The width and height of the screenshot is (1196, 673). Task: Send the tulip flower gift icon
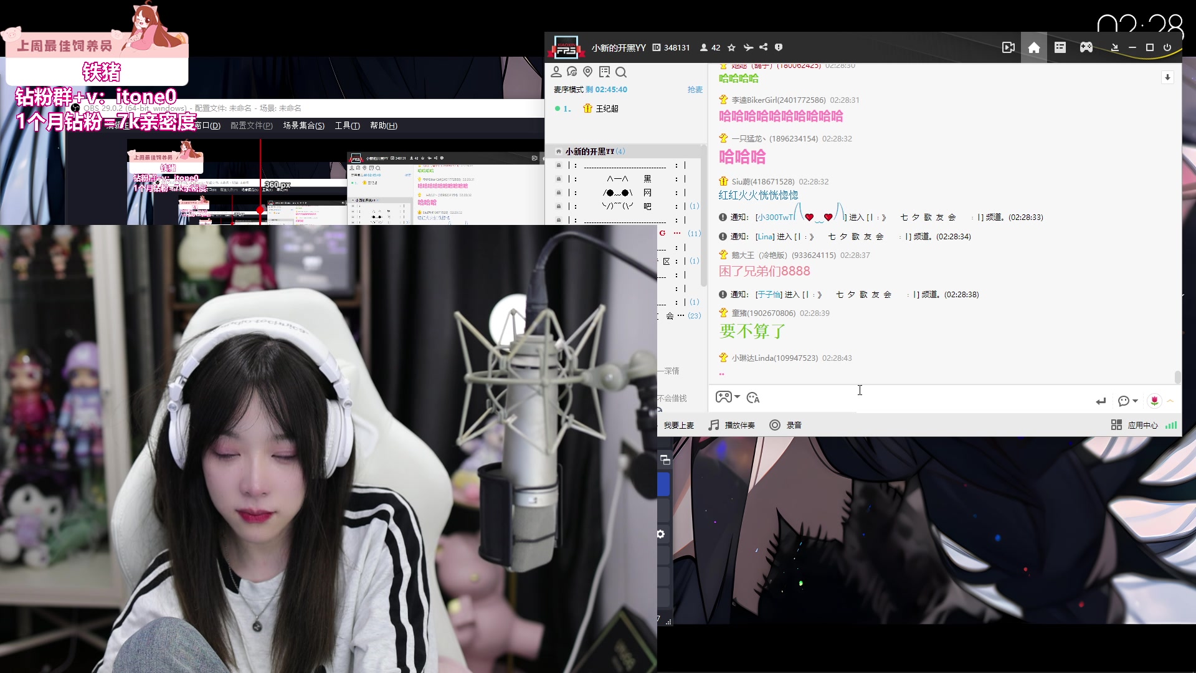tap(1154, 401)
